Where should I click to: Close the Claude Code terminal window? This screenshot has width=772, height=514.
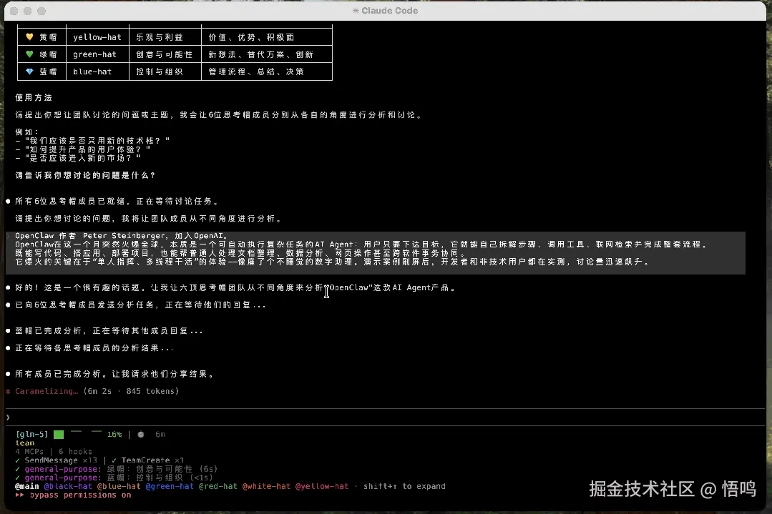[14, 11]
